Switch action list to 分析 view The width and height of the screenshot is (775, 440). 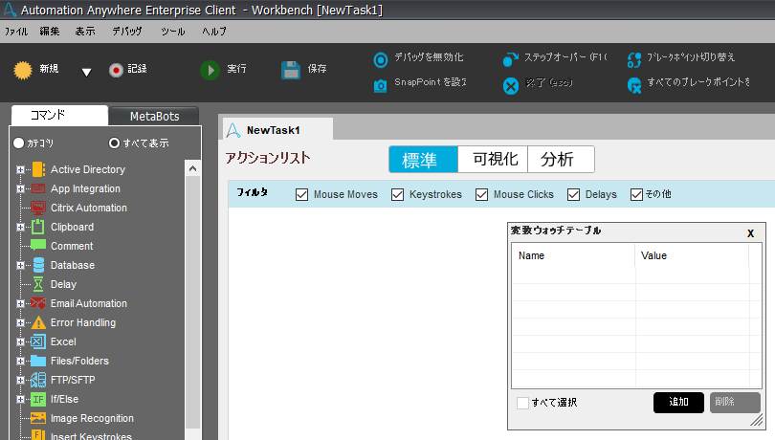561,160
